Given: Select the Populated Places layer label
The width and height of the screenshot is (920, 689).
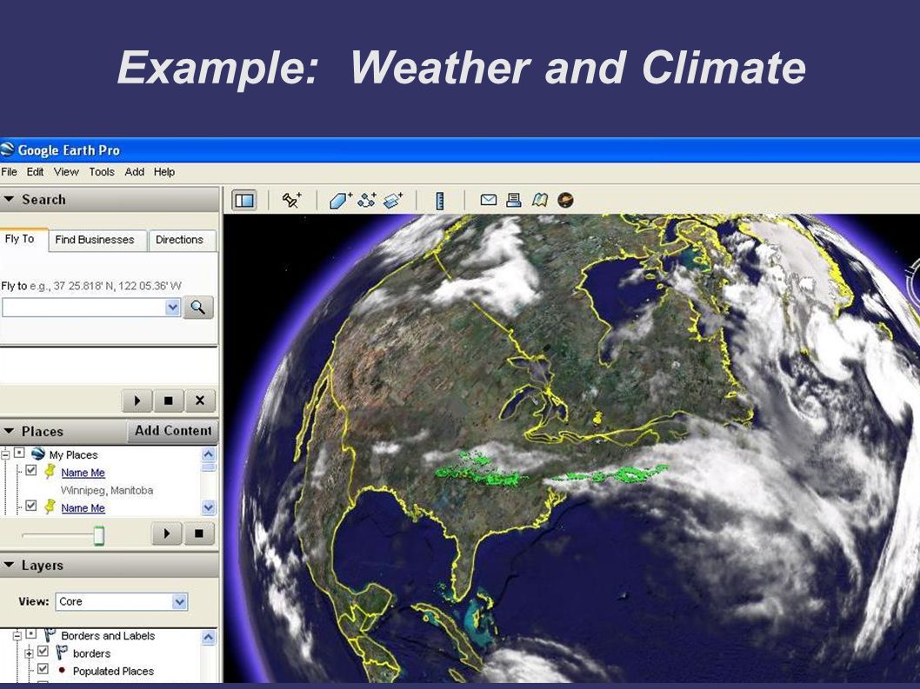Looking at the screenshot, I should (x=113, y=671).
